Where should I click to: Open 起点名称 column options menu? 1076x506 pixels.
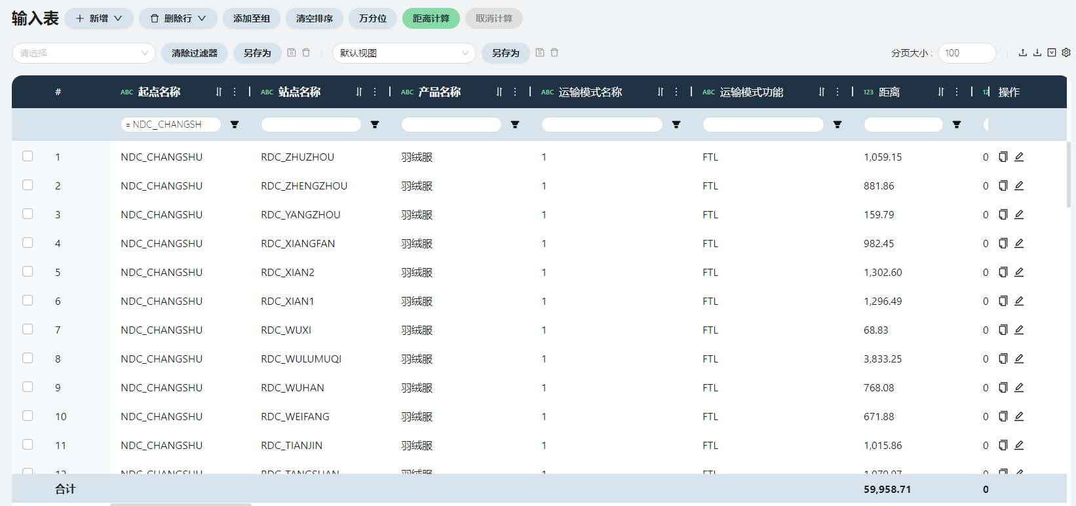coord(235,92)
